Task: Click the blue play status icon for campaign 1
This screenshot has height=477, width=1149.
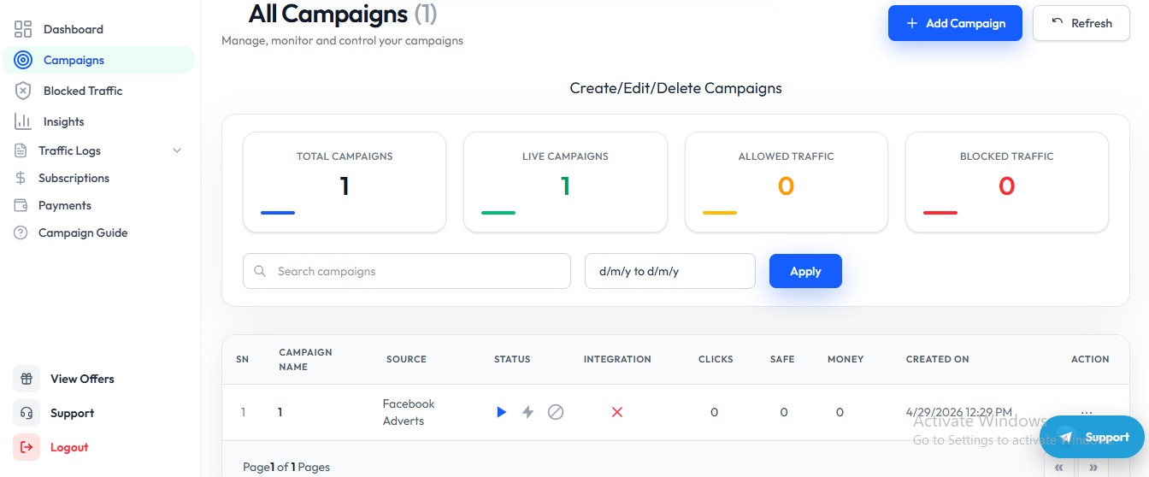Action: pyautogui.click(x=502, y=412)
